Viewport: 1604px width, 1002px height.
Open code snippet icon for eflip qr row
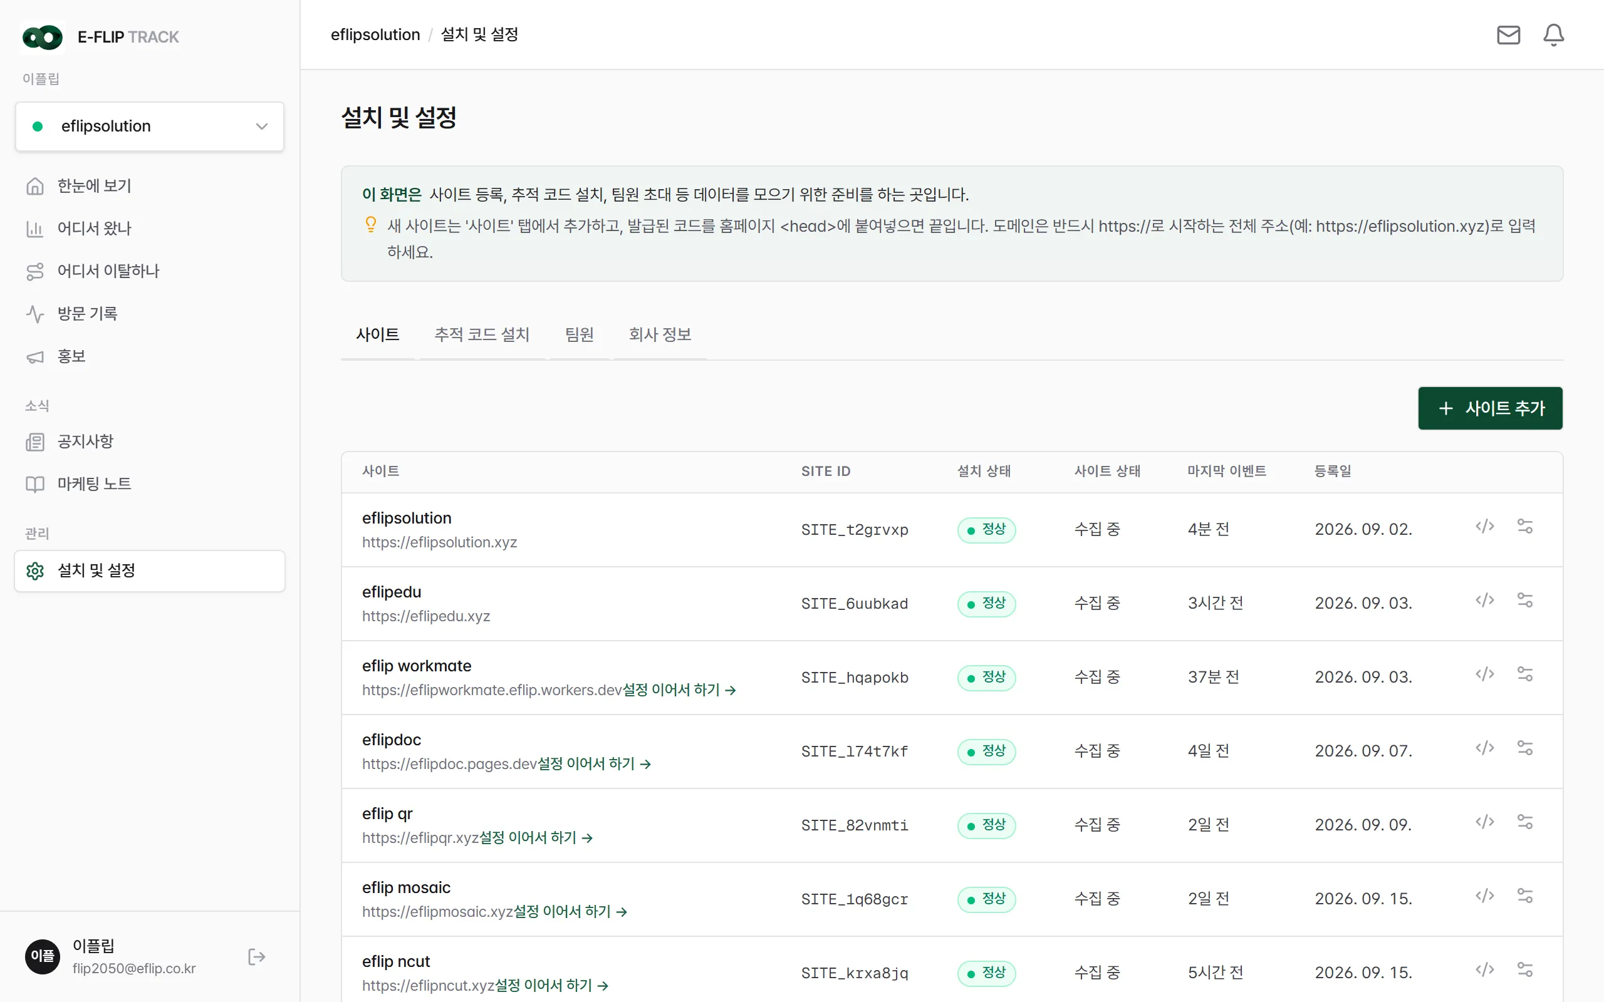tap(1485, 822)
